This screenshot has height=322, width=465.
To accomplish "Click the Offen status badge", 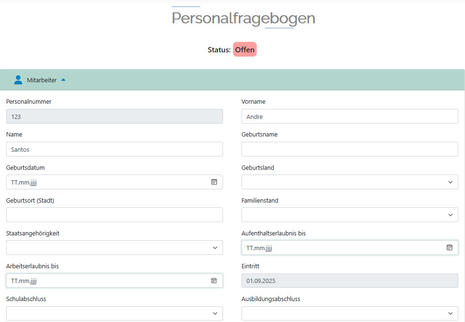I will (245, 49).
